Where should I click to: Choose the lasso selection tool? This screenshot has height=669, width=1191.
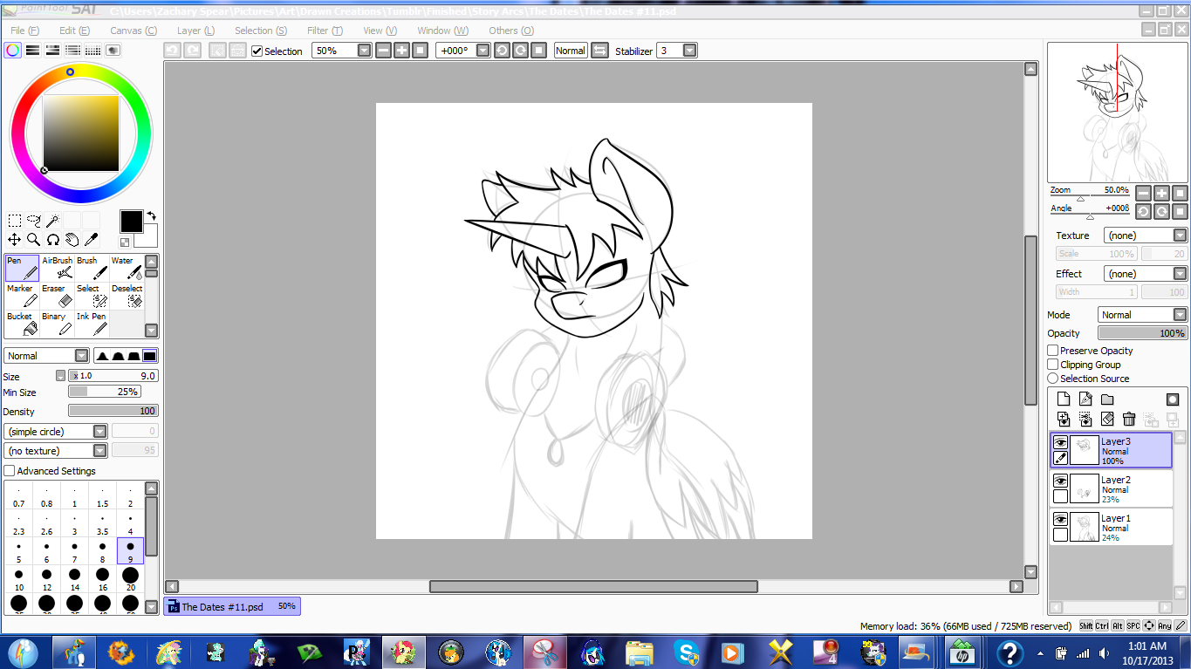pos(34,221)
